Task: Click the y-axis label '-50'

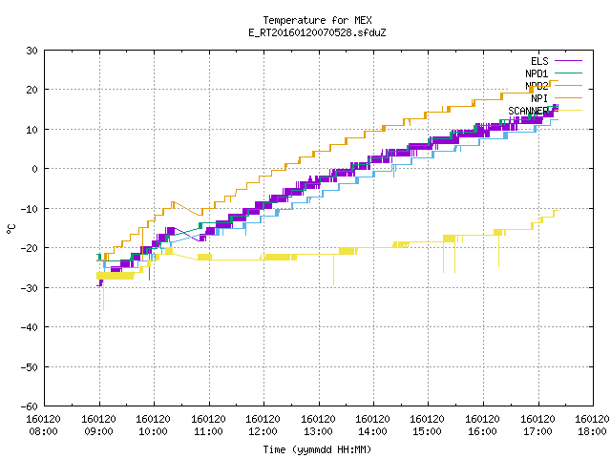Action: click(x=30, y=366)
